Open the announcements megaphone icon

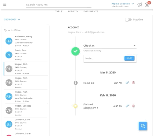click(140, 5)
